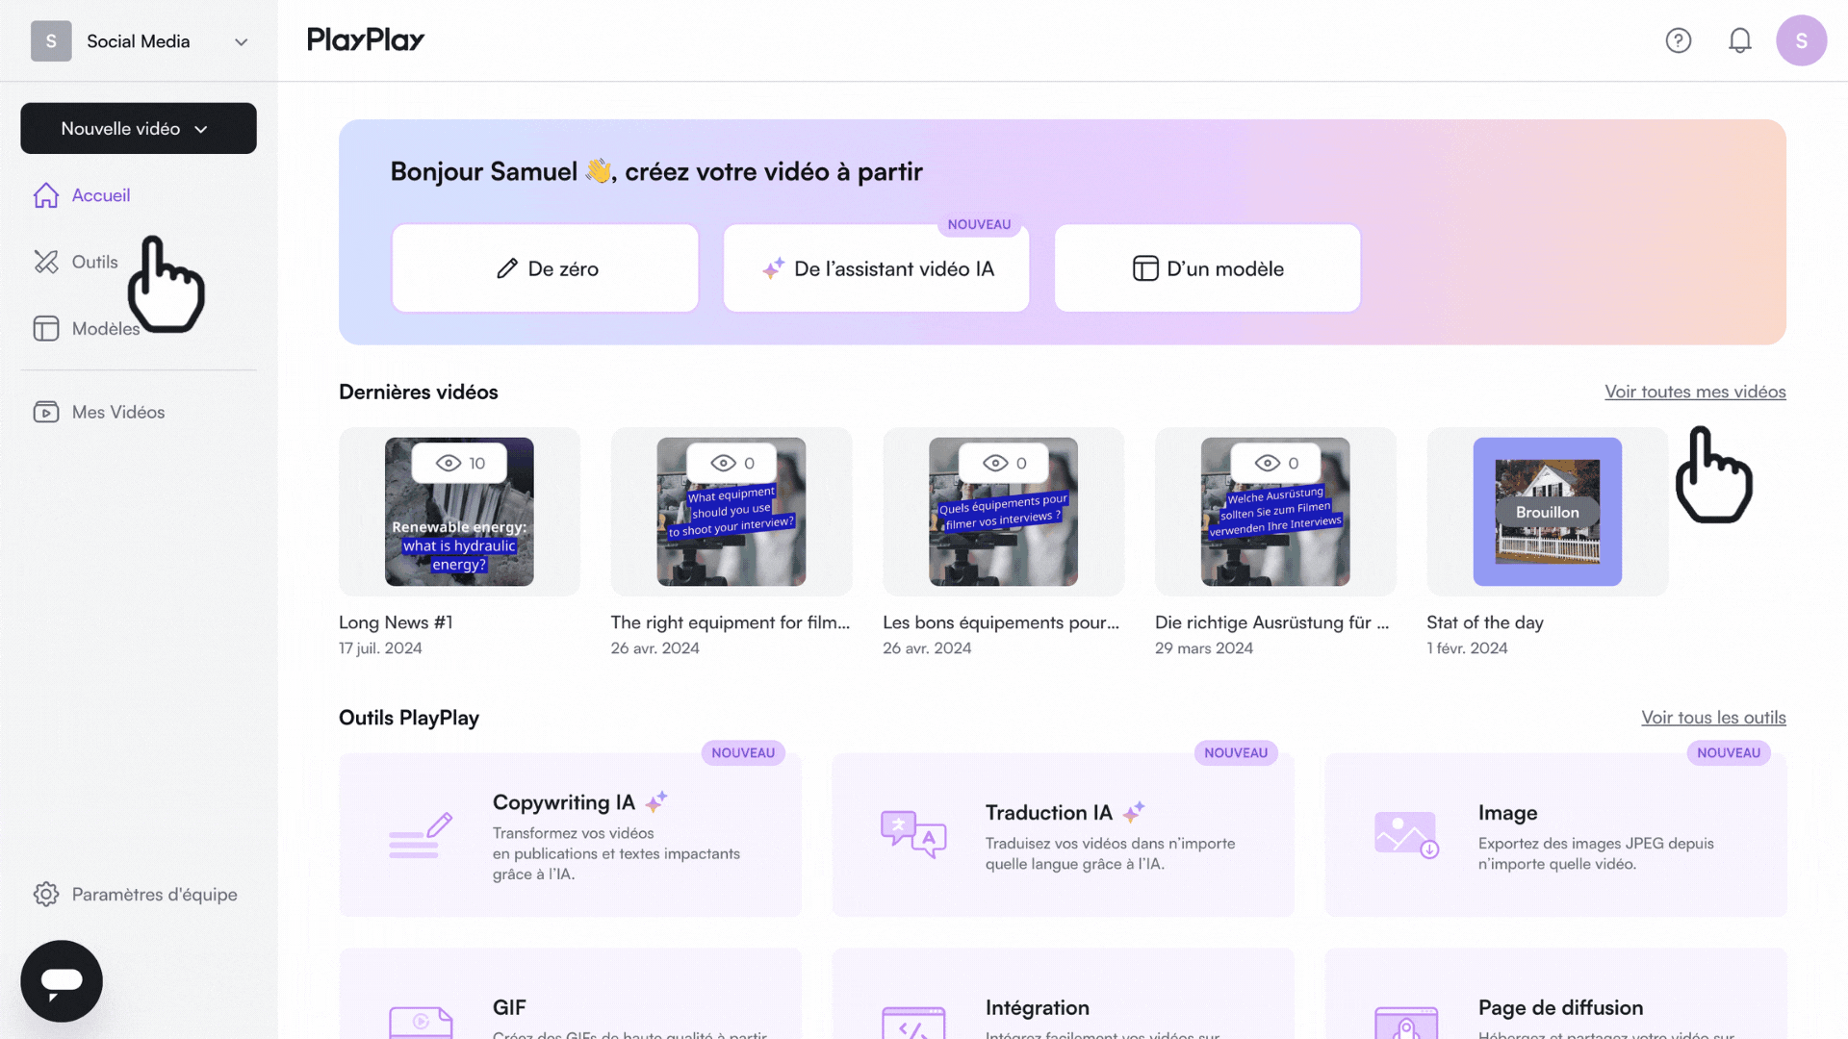Open the notifications bell
1848x1039 pixels.
coord(1739,40)
